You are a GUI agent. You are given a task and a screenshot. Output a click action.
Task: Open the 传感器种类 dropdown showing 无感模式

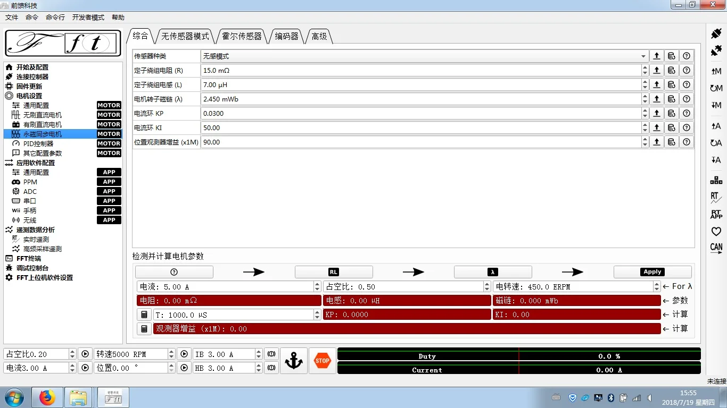click(x=425, y=56)
